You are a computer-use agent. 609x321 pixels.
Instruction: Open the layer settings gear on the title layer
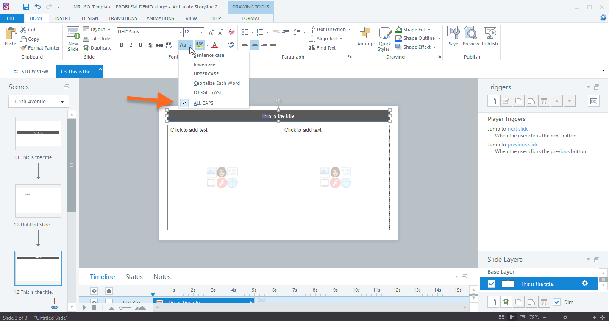585,283
